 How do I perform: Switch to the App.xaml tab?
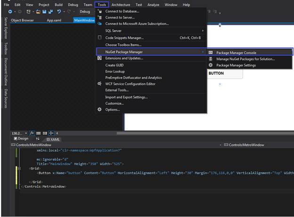(x=55, y=20)
